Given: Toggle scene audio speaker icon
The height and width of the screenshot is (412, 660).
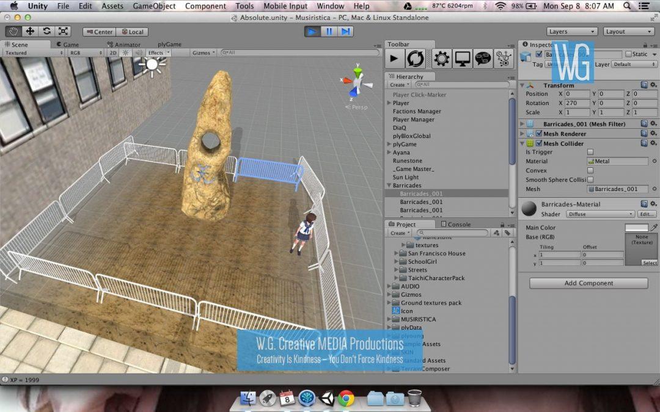Looking at the screenshot, I should 137,53.
